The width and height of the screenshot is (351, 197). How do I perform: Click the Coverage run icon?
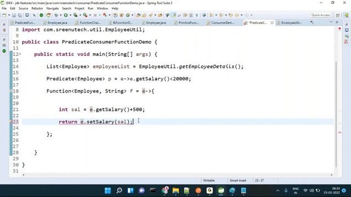point(76,15)
